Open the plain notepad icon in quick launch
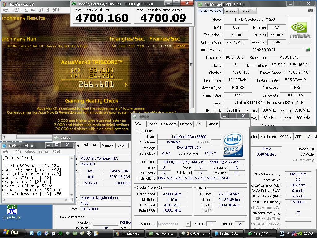Screen dimensions: 317x238 [53, 233]
